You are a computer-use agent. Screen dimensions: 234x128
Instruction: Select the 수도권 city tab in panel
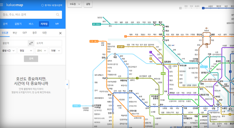click(5, 33)
